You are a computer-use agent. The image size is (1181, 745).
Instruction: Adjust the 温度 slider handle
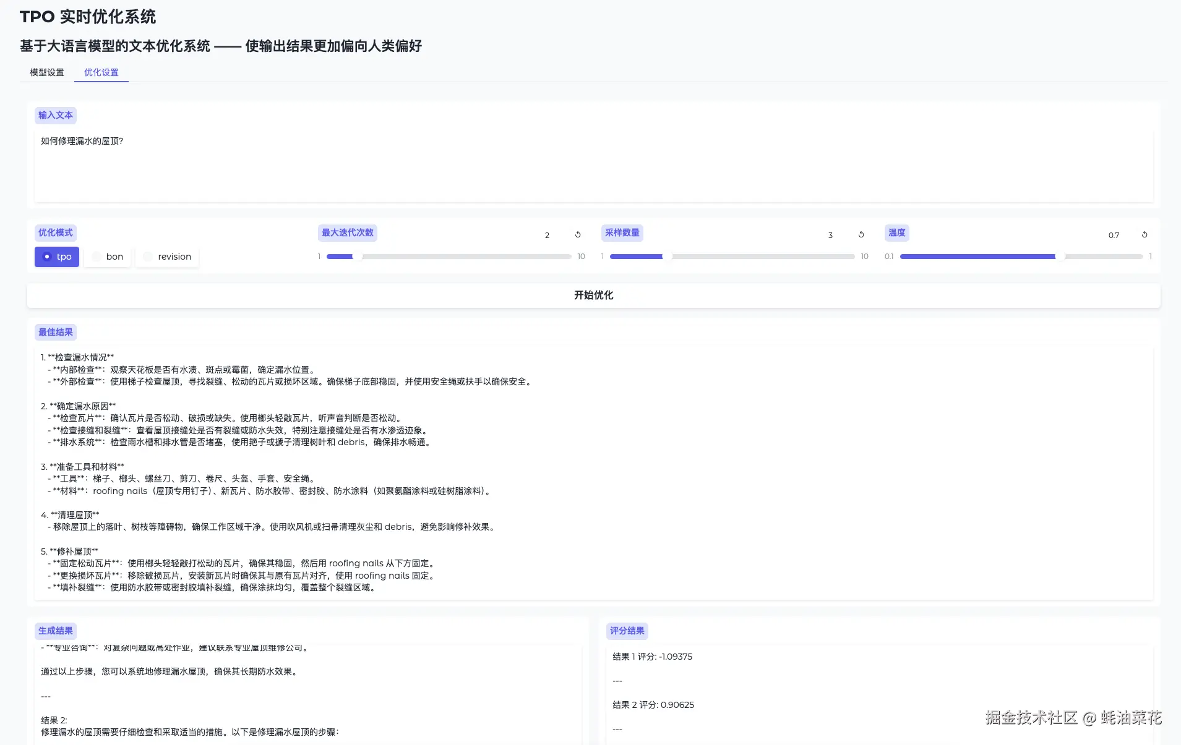1060,256
